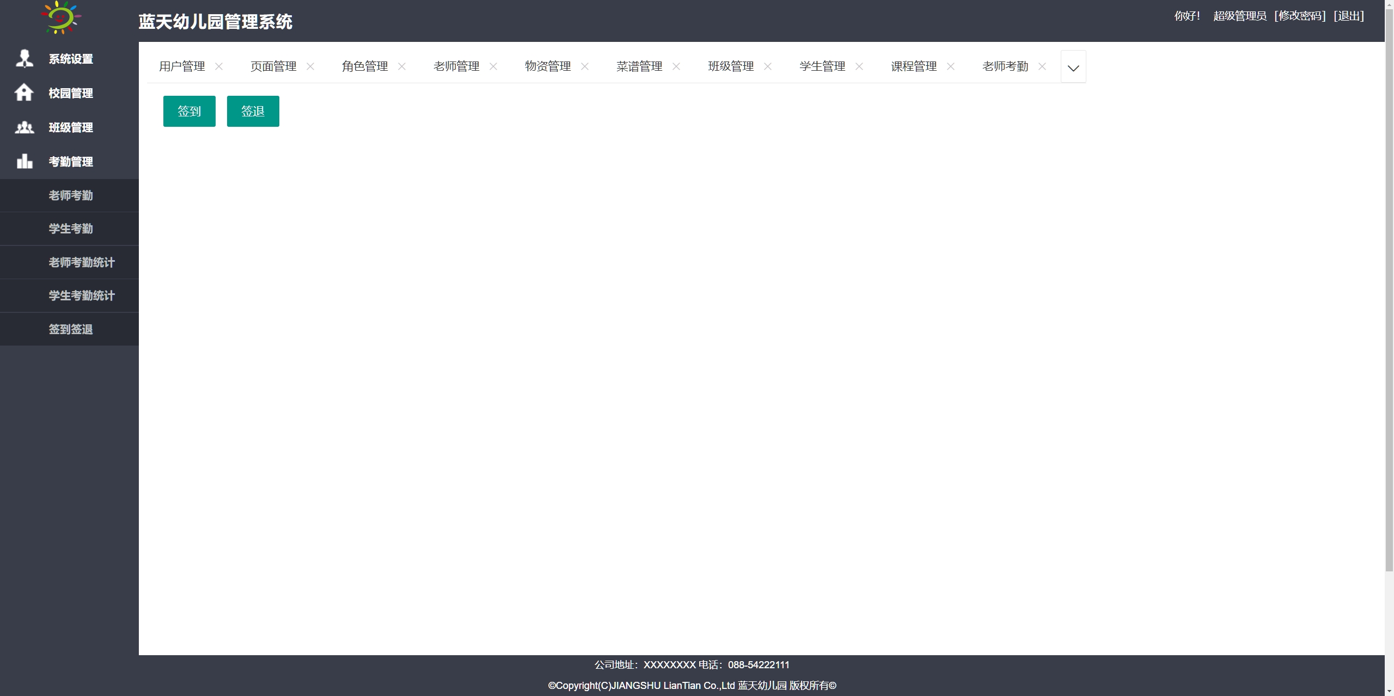The image size is (1394, 696).
Task: Click the [退出] logout link
Action: pos(1349,16)
